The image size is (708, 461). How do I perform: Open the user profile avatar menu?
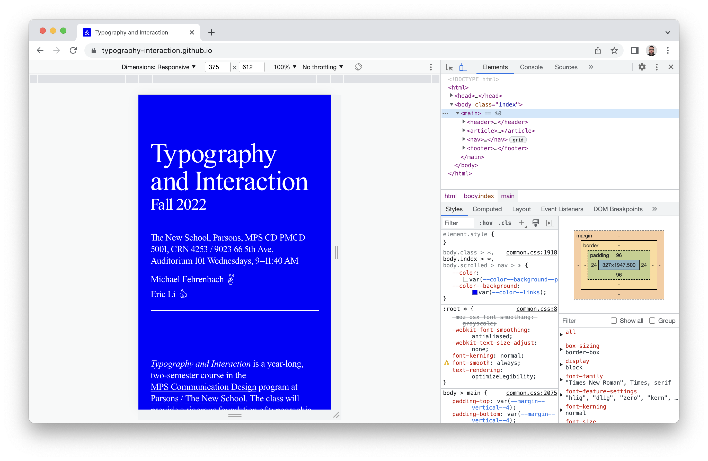651,51
